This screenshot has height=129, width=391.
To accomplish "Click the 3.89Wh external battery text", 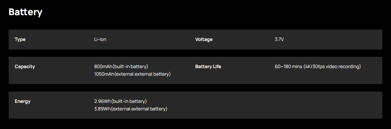I will (131, 109).
